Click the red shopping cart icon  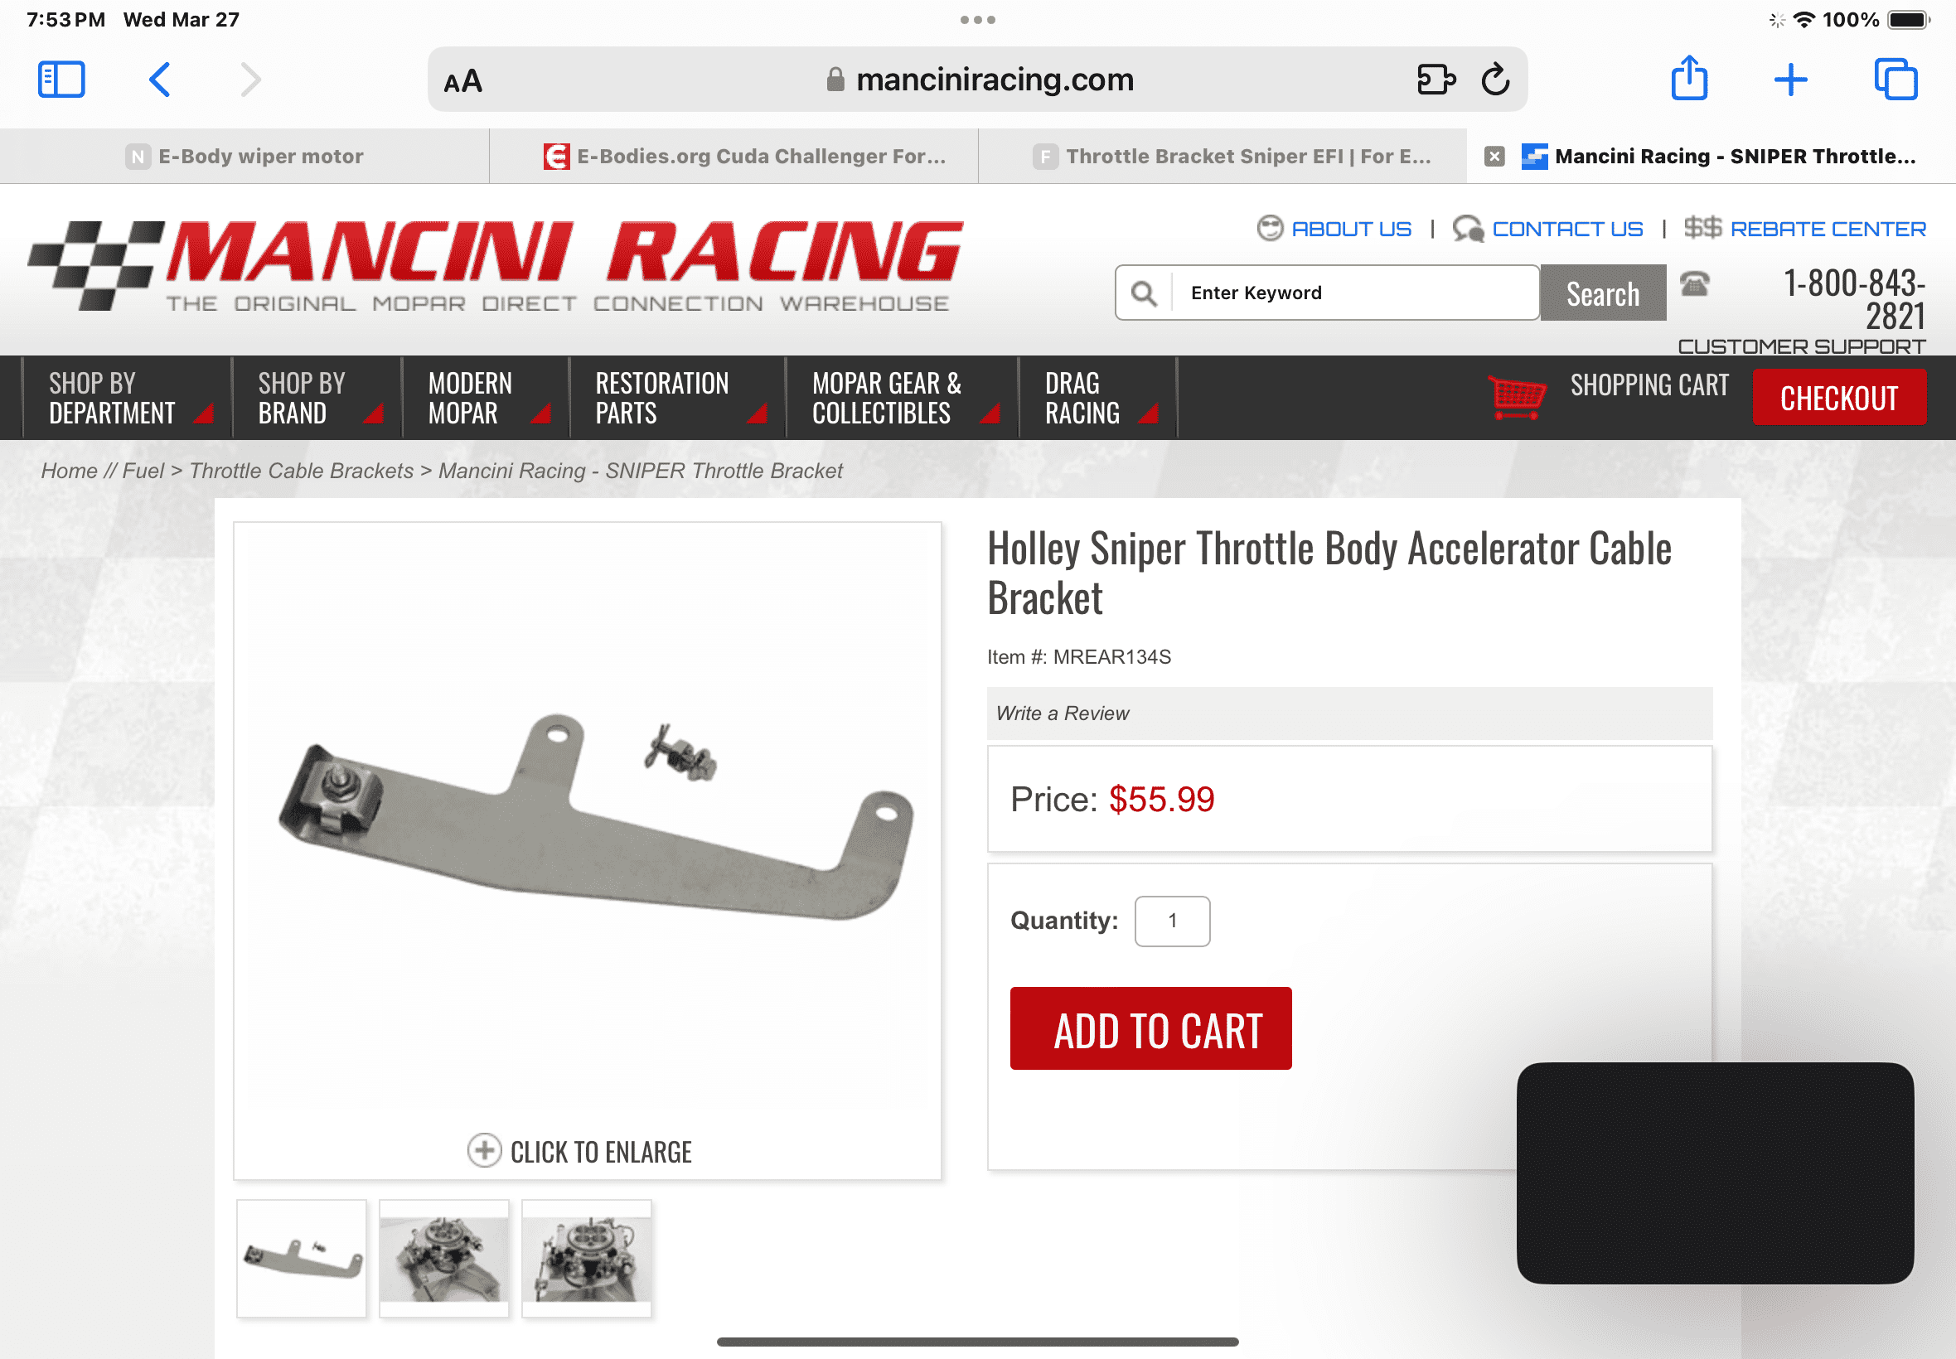point(1517,397)
